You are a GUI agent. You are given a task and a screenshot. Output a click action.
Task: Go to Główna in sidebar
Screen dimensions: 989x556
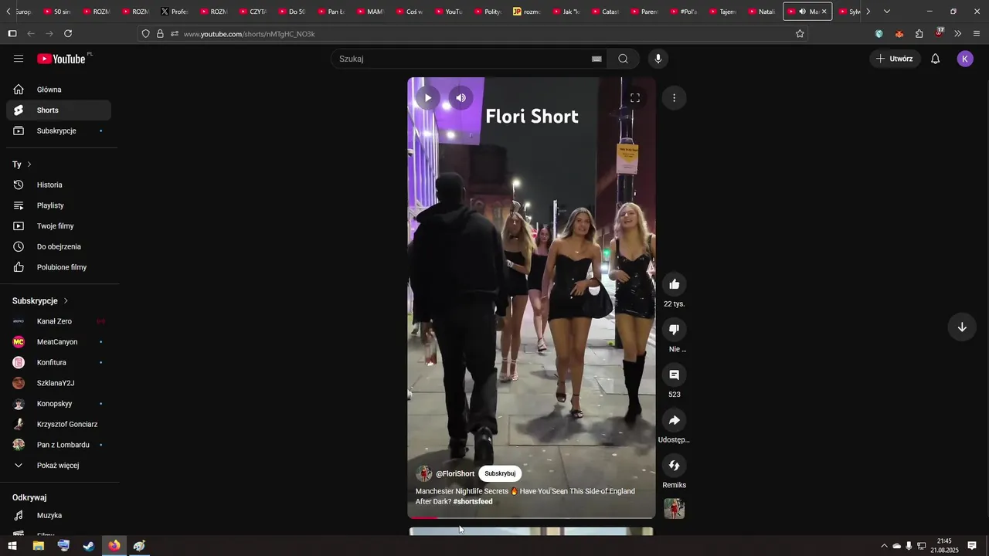tap(59, 90)
